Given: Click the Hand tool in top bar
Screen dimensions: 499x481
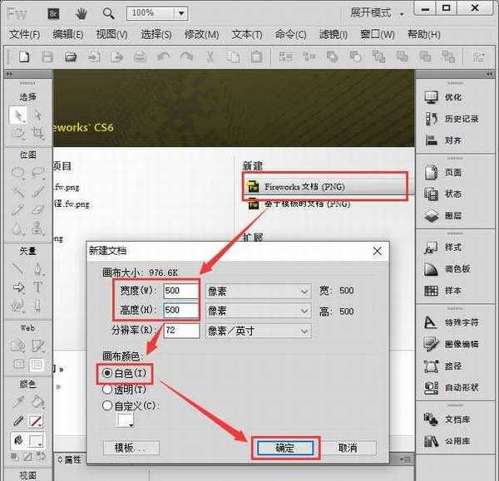Looking at the screenshot, I should (82, 13).
